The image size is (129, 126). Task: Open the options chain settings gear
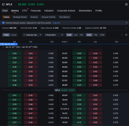pyautogui.click(x=126, y=35)
